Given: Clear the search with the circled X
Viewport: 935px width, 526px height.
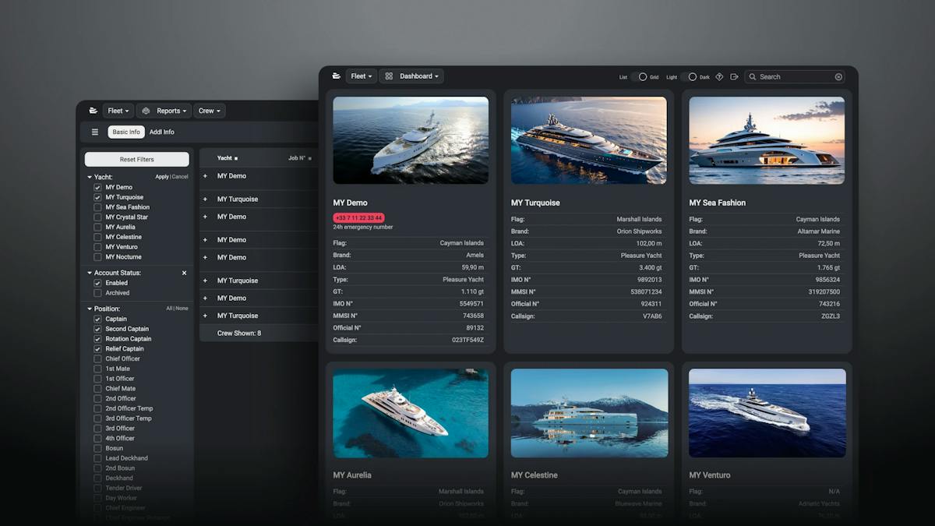Looking at the screenshot, I should (x=838, y=77).
